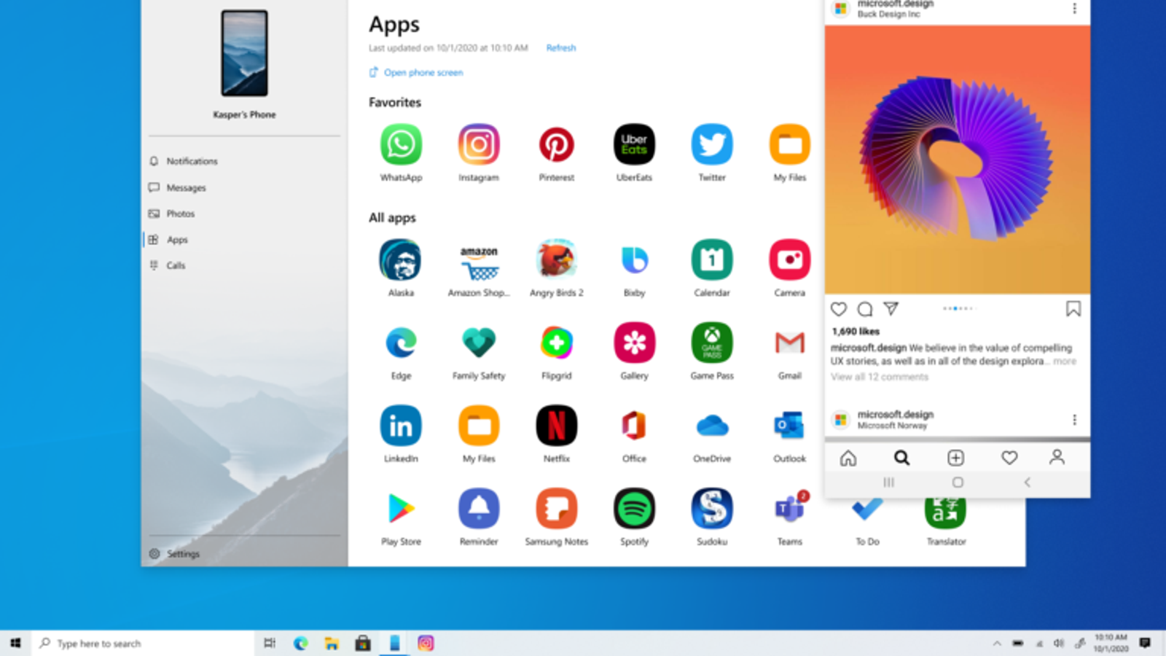
Task: Launch Instagram in the Favorites row
Action: click(479, 144)
